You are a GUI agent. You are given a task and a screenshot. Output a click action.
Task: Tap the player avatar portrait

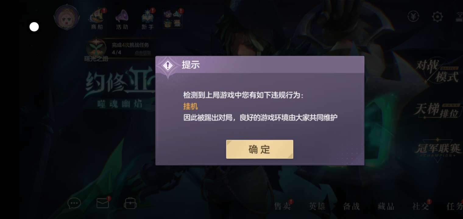point(66,17)
